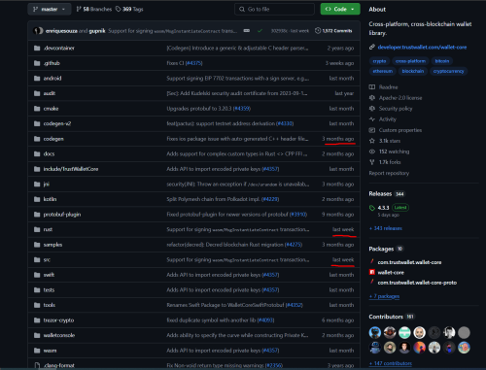Image resolution: width=486 pixels, height=370 pixels.
Task: Click the .clang-format file icon
Action: pos(37,365)
